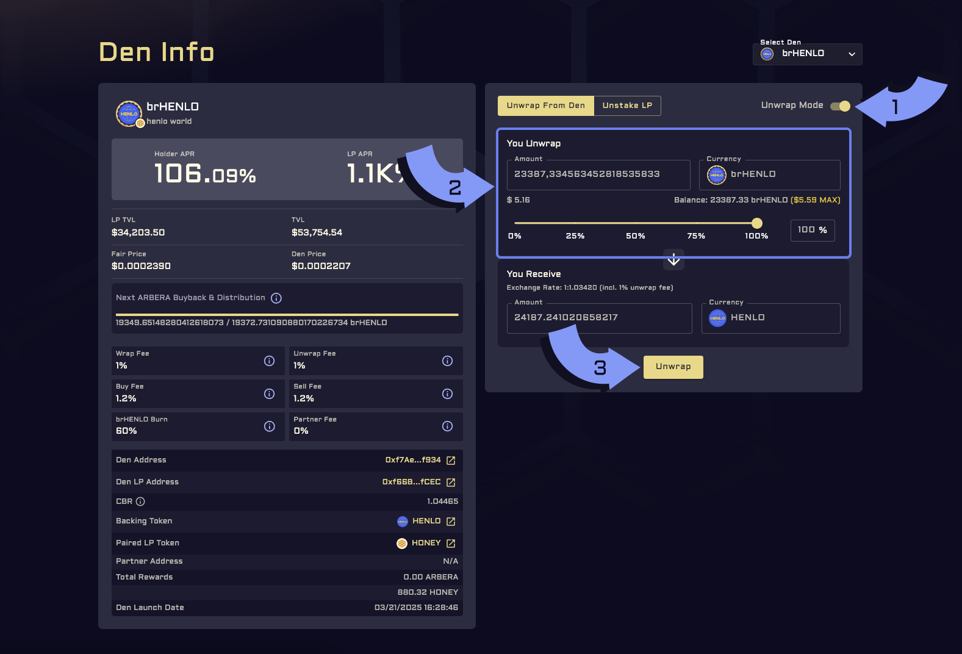Screen dimensions: 962x654
Task: Open Partner Fee info tooltip
Action: click(x=447, y=426)
